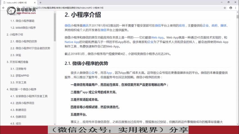The width and height of the screenshot is (239, 134).
Task: Open 2.1. 微信小程序的优势 sidebar entry
Action: pyautogui.click(x=24, y=41)
